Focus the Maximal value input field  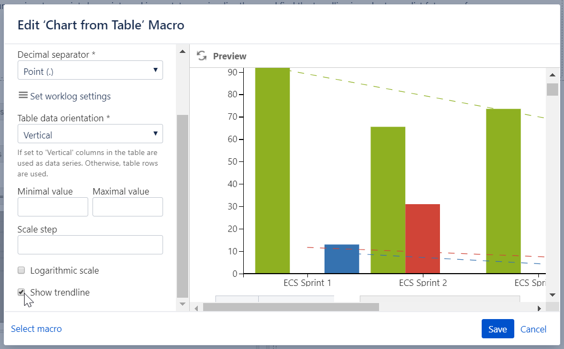point(127,207)
